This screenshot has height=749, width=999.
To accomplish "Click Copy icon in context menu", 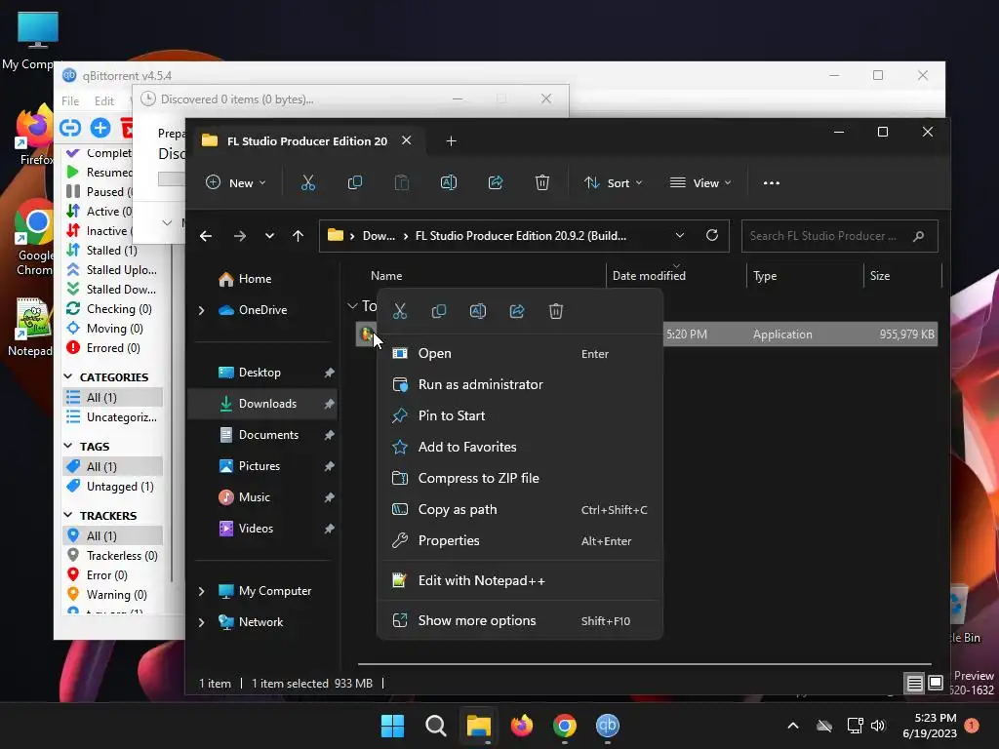I will [x=439, y=311].
